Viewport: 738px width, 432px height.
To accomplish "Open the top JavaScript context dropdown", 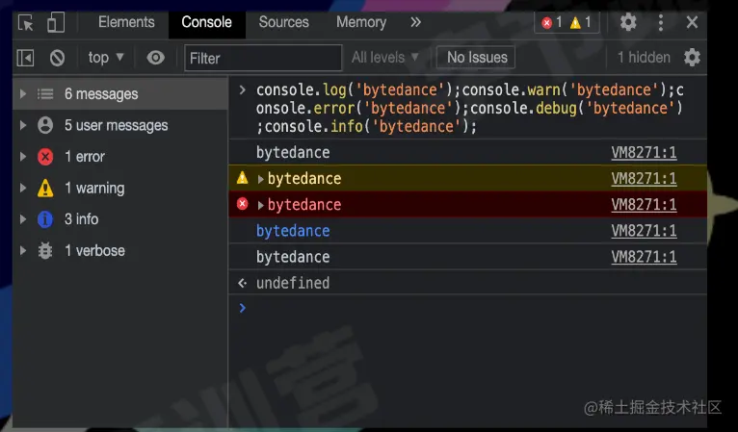I will click(106, 58).
